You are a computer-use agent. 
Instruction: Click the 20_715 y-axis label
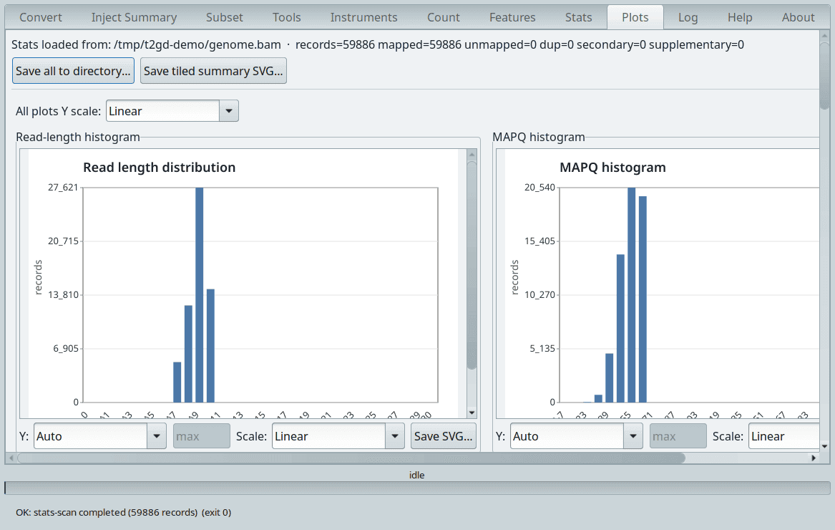(63, 241)
